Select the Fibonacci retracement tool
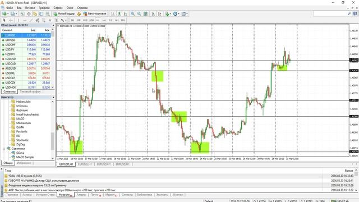The height and width of the screenshot is (202, 359). (x=44, y=20)
